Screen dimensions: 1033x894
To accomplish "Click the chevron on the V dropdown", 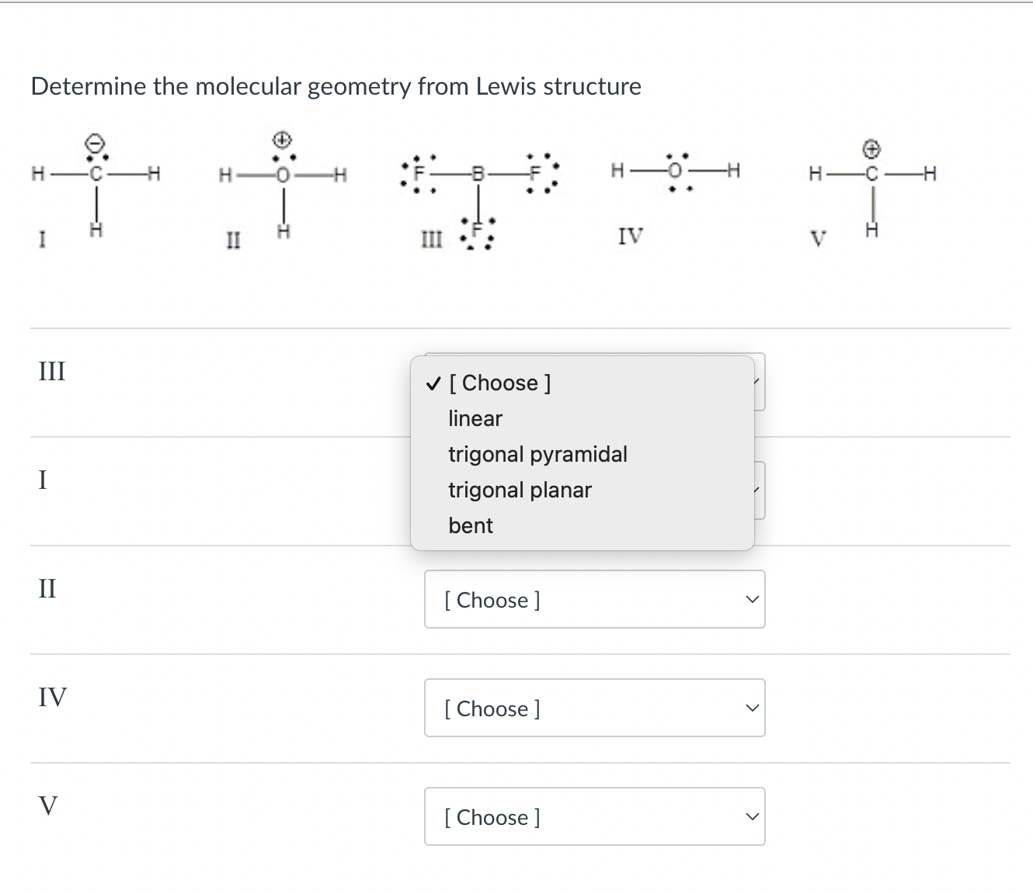I will click(750, 816).
